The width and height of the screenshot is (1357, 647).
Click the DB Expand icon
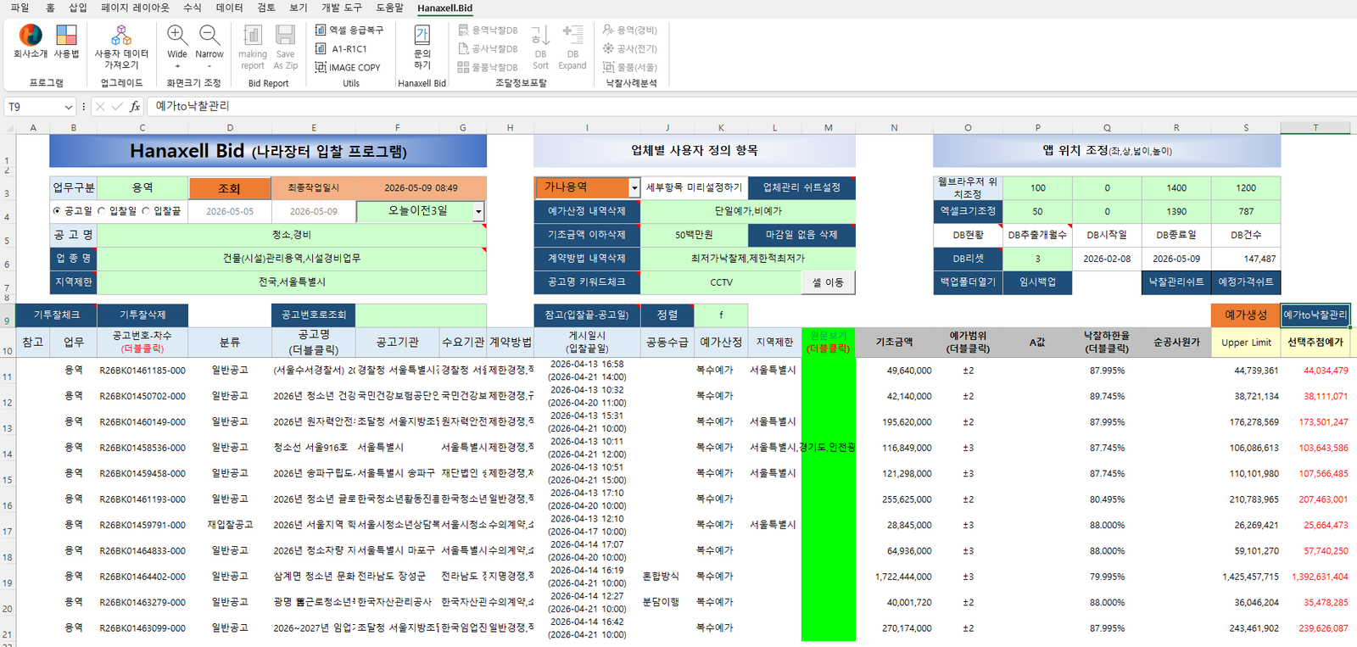(572, 47)
